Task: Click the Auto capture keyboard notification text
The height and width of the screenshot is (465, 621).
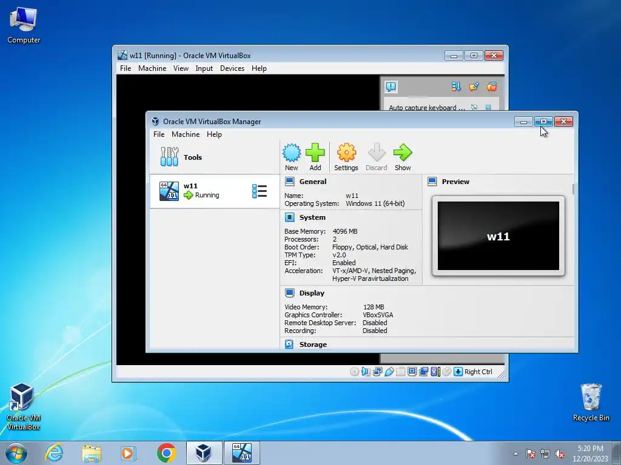Action: [x=426, y=108]
